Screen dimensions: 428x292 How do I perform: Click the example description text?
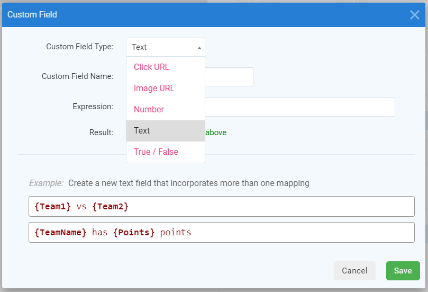189,183
